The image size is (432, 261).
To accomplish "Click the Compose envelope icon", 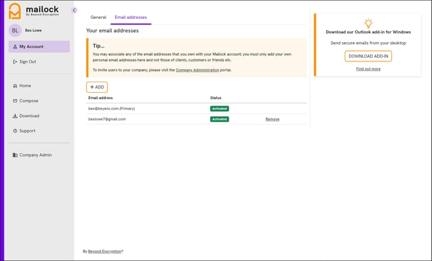I will pos(15,101).
